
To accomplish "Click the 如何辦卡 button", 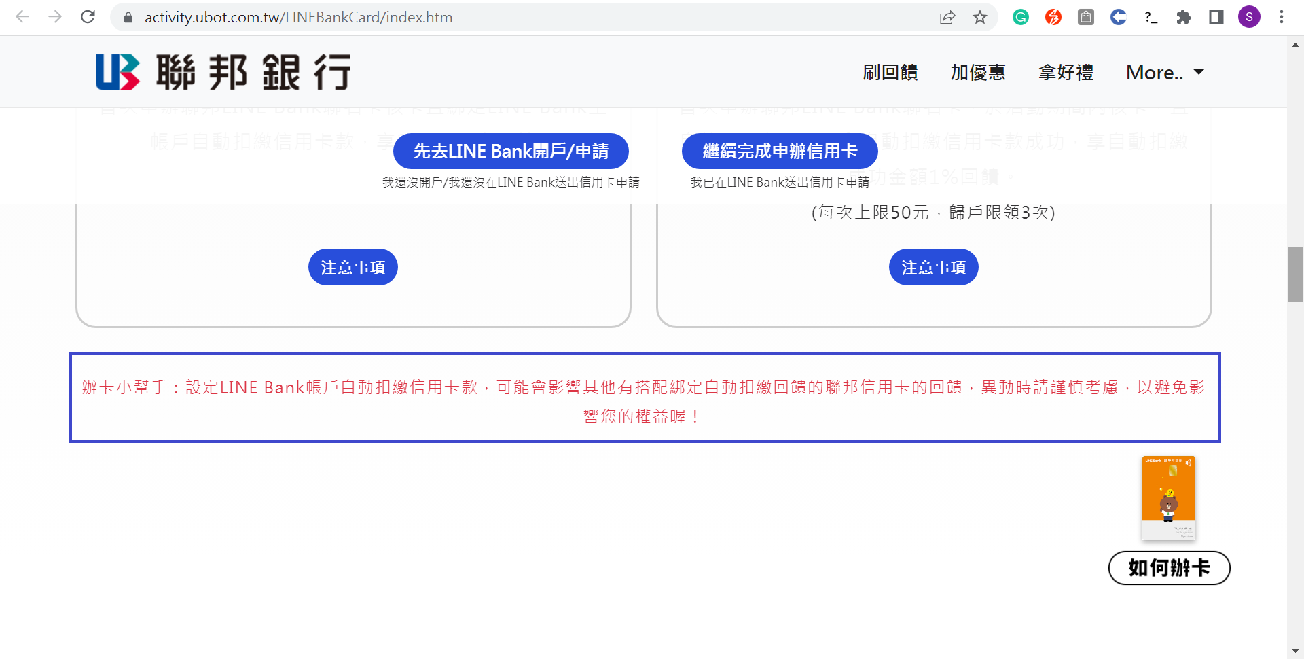I will (x=1169, y=568).
